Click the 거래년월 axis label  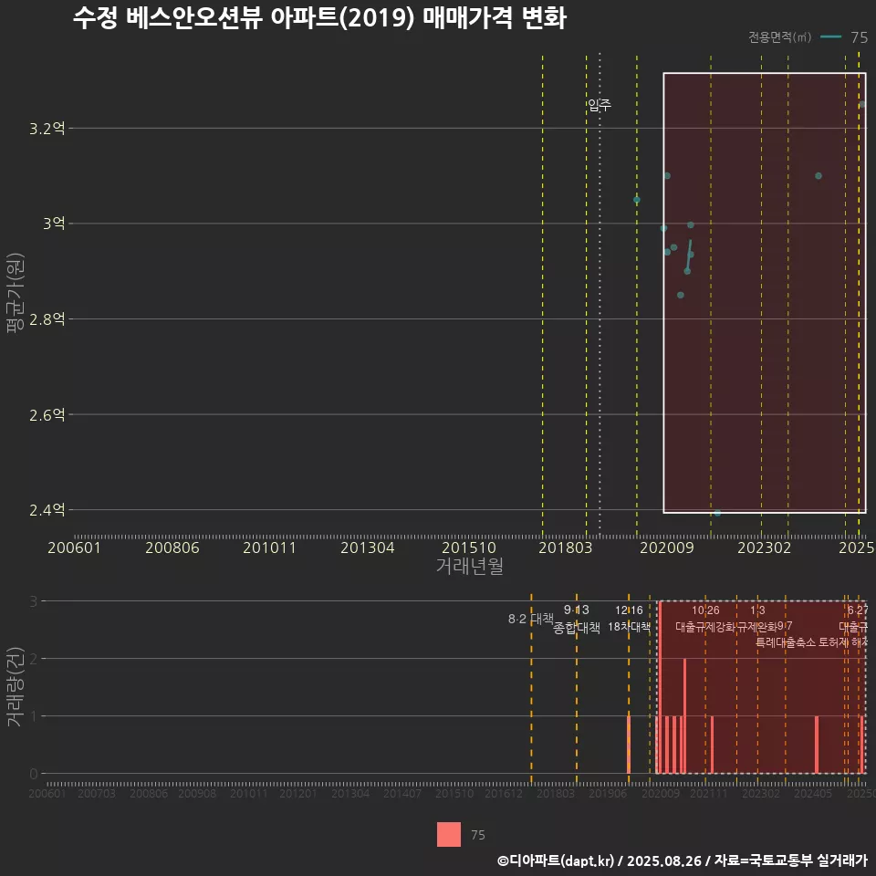[x=470, y=566]
